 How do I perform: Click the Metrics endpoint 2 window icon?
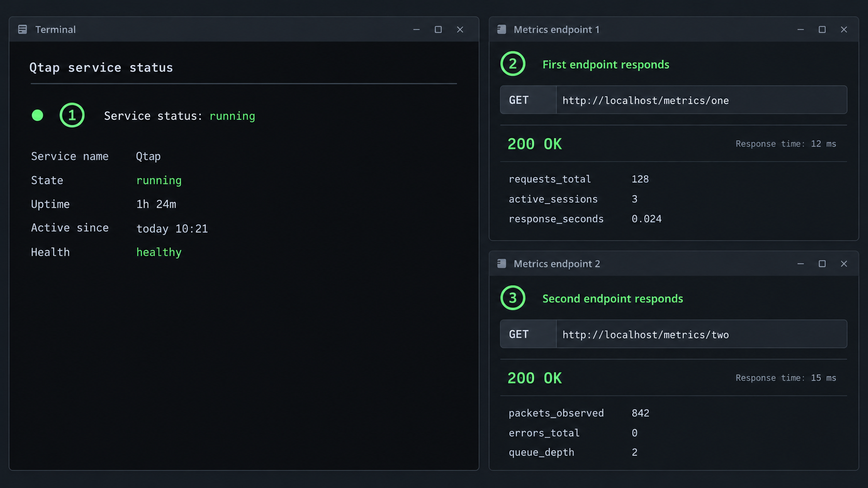501,263
